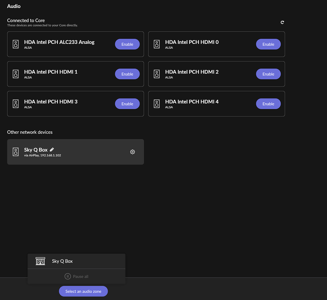The height and width of the screenshot is (300, 327).
Task: Refresh the connected audio devices list
Action: 282,22
